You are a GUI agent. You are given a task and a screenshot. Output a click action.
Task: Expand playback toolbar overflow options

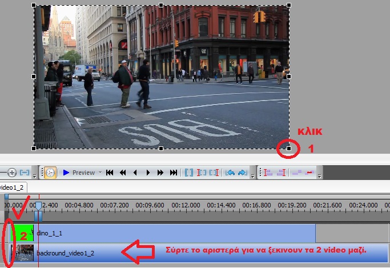click(x=253, y=175)
